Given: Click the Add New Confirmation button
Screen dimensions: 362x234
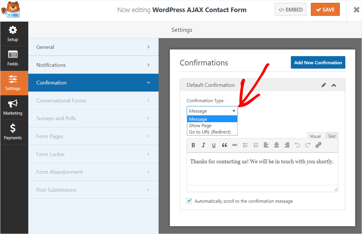Looking at the screenshot, I should (x=318, y=62).
